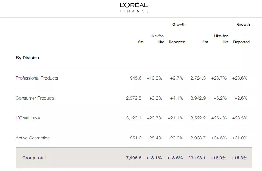
Task: Select the 2,979.5 Consumer Products figure
Action: 133,98
